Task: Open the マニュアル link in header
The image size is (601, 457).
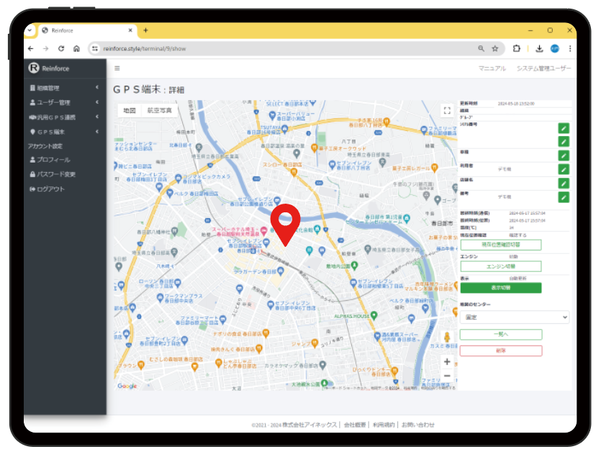Action: tap(492, 68)
